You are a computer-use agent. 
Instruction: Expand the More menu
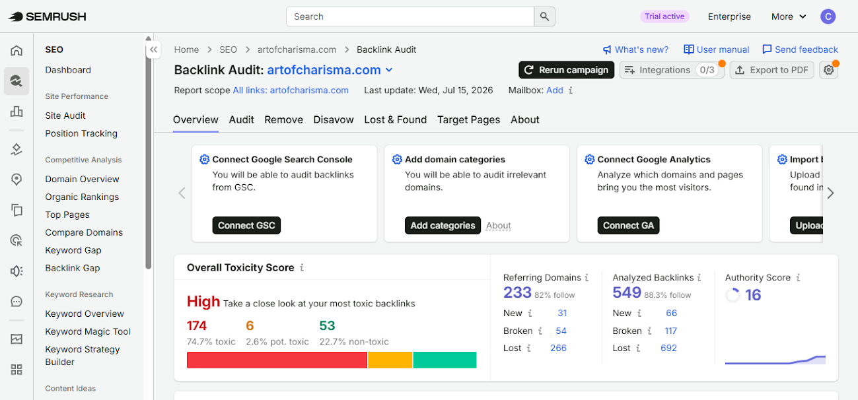tap(789, 17)
